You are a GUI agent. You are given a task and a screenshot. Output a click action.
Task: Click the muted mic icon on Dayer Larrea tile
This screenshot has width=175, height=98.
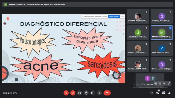click(x=170, y=60)
